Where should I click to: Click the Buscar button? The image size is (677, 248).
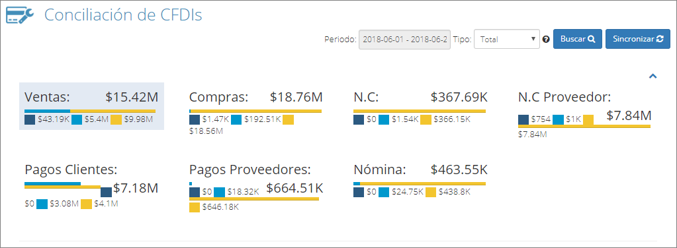tap(578, 39)
